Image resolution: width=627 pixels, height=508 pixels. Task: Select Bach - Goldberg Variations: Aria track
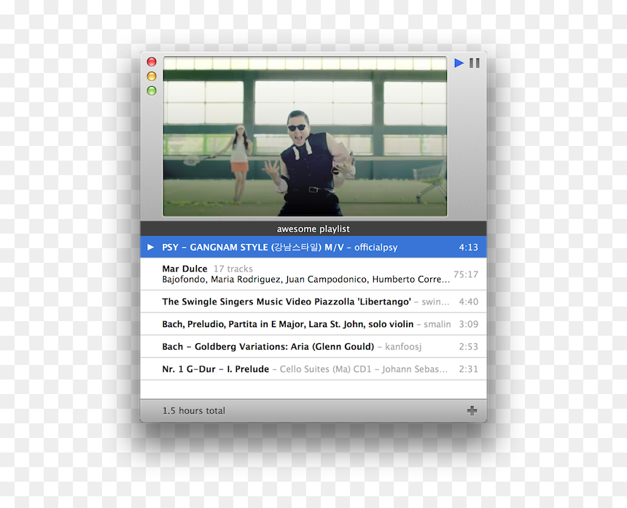coord(313,346)
